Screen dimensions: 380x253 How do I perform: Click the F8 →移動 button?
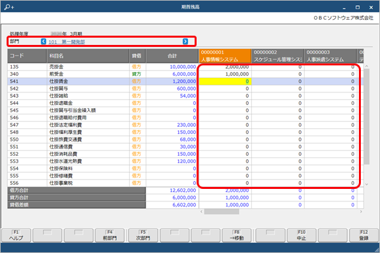(x=237, y=235)
